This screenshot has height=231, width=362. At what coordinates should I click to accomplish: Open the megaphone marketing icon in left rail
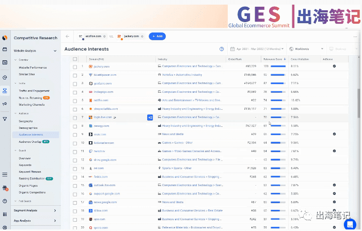[5, 104]
